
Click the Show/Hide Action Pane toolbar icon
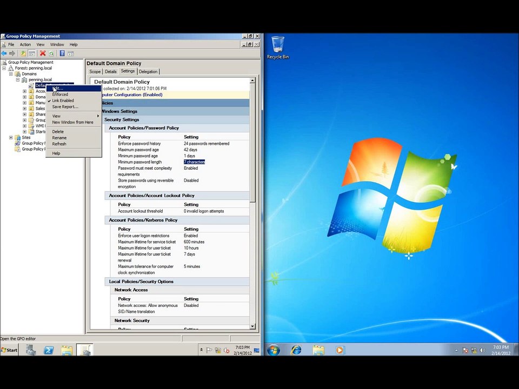tap(70, 53)
